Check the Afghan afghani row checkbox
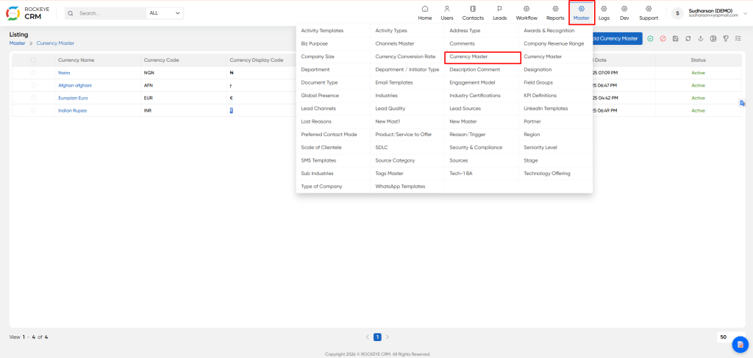 coord(33,85)
